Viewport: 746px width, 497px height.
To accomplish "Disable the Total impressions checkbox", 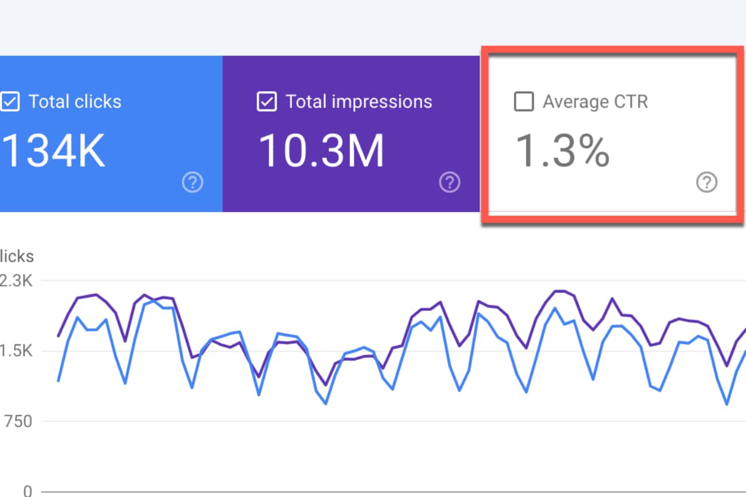I will pyautogui.click(x=266, y=102).
